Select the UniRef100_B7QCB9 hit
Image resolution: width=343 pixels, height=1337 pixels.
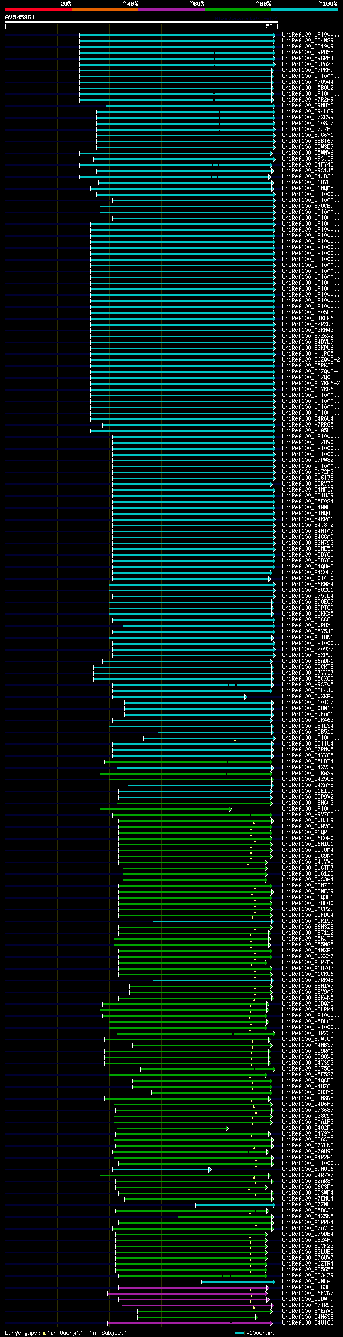tap(308, 206)
